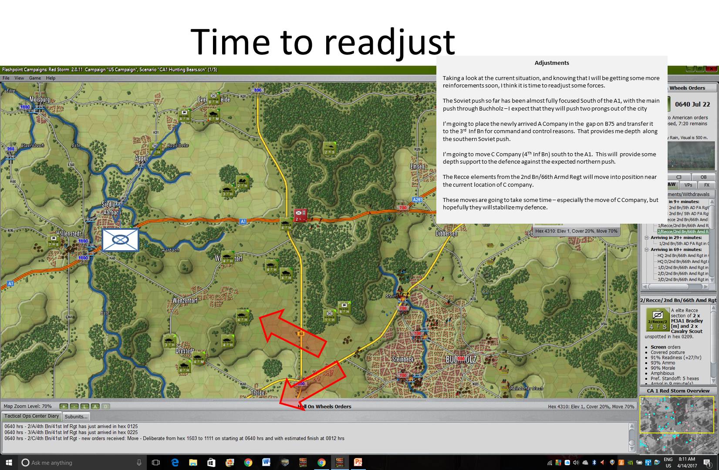Select 1/Recce/2nd Bn/66th Amd reinforcement row
Screen dimensions: 719x470
pyautogui.click(x=683, y=225)
